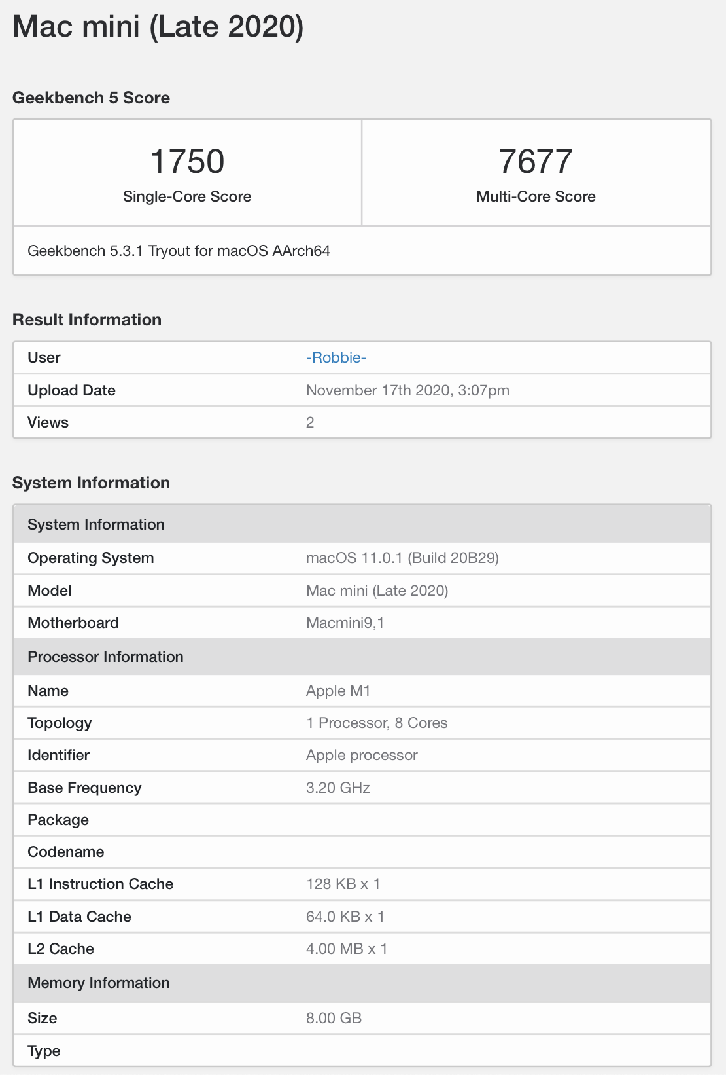Click the L2 Cache row label

pyautogui.click(x=61, y=949)
